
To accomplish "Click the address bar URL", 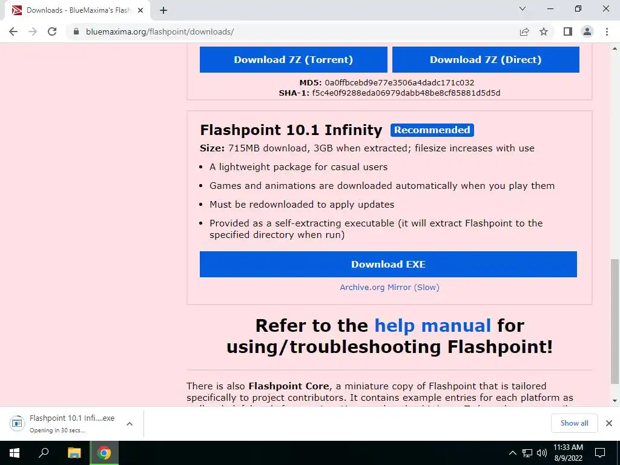I will tap(160, 31).
